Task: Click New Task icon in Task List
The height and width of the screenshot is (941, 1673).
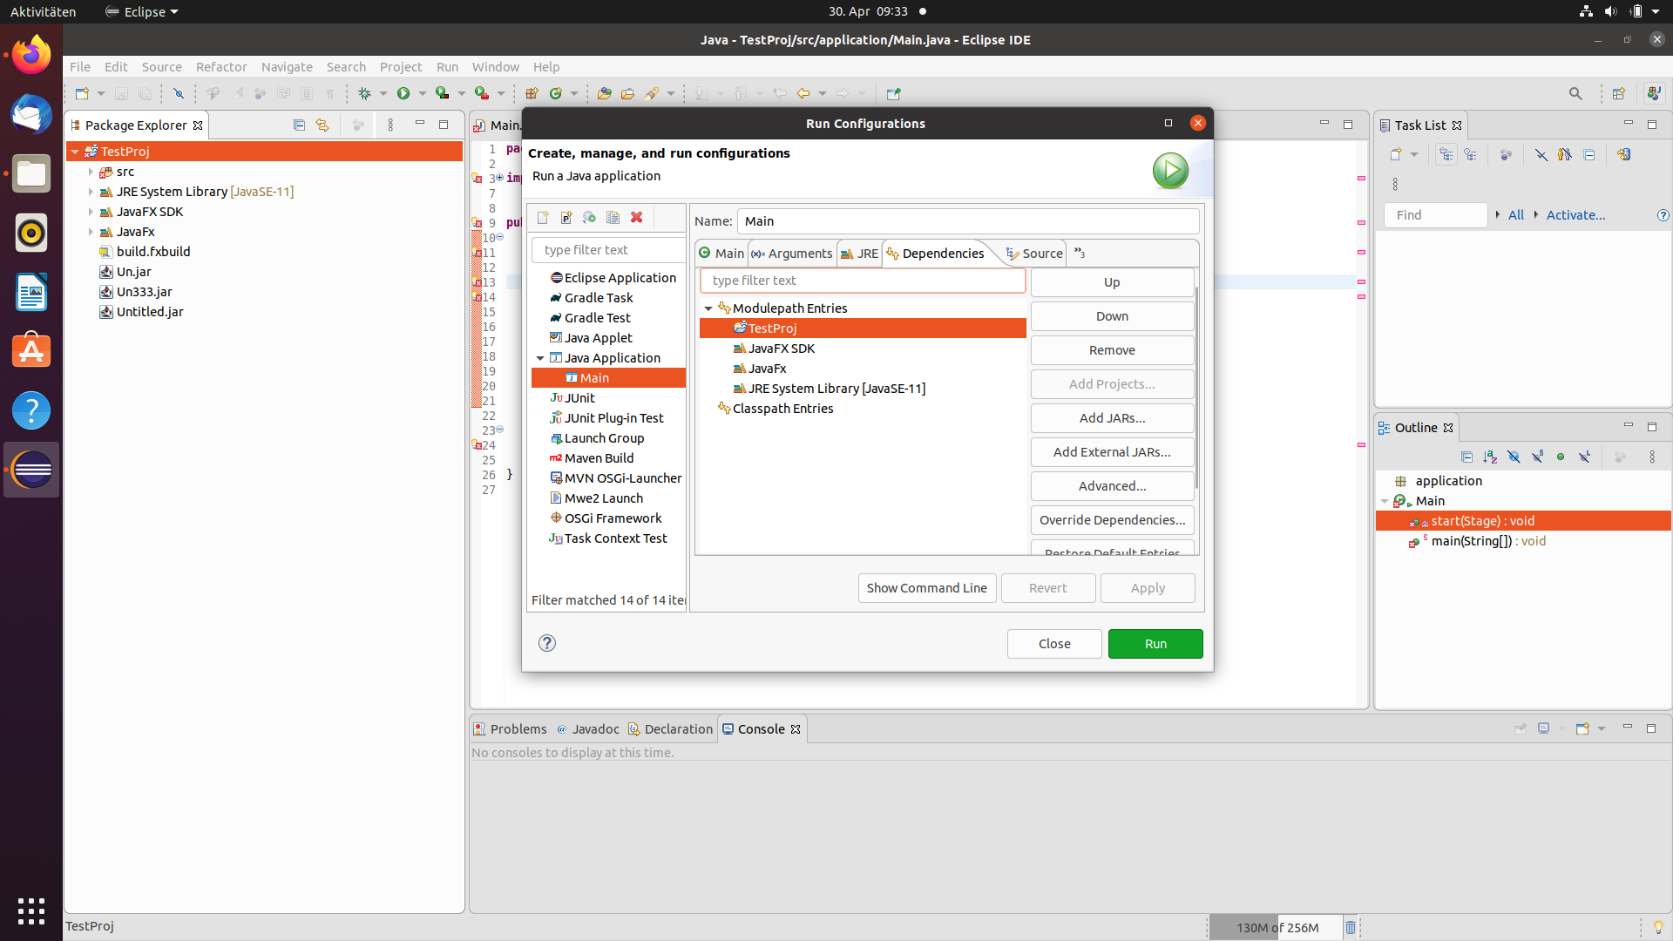Action: tap(1396, 155)
